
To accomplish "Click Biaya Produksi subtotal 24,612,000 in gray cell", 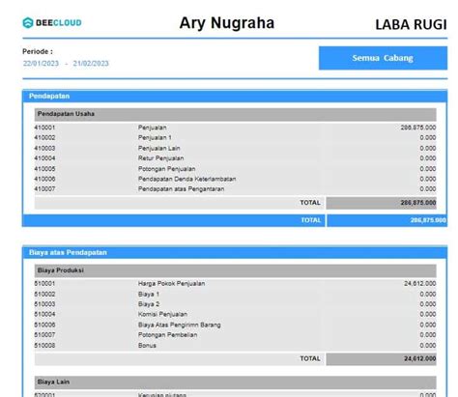I will pos(382,359).
